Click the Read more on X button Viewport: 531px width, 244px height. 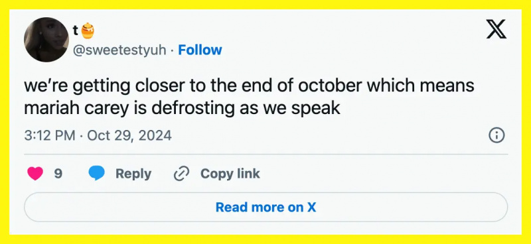tap(266, 207)
